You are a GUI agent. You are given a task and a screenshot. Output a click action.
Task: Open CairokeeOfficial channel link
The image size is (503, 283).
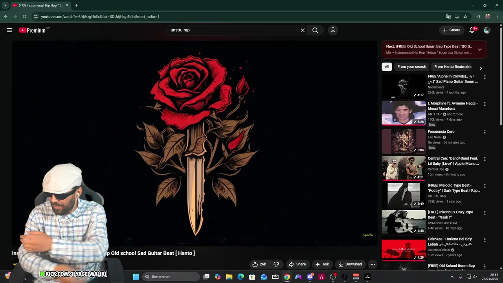pos(439,250)
